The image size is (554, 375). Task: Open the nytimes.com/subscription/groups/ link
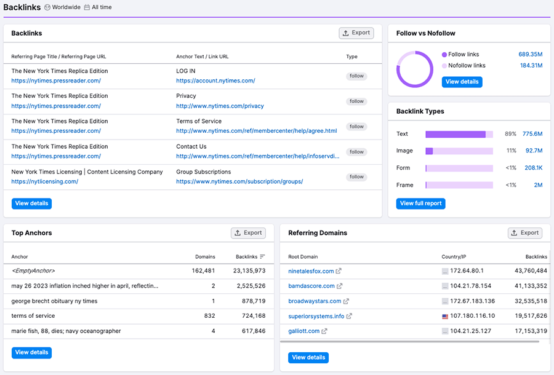[x=239, y=182]
